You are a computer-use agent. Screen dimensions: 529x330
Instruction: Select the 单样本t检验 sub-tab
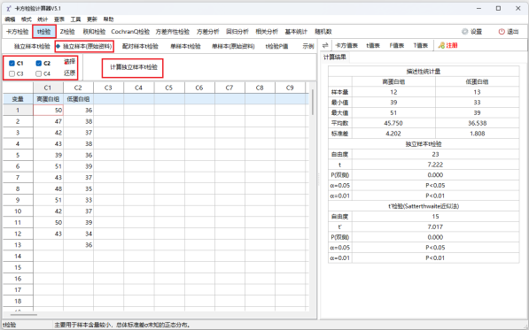point(185,46)
